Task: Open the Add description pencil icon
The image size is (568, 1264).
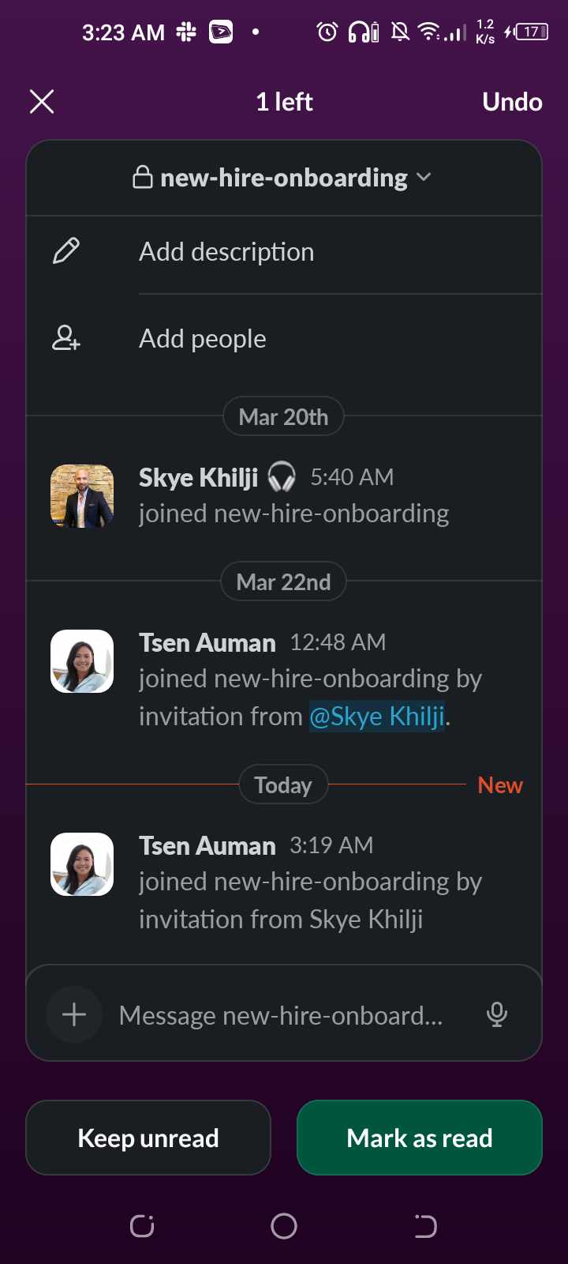Action: [x=65, y=251]
